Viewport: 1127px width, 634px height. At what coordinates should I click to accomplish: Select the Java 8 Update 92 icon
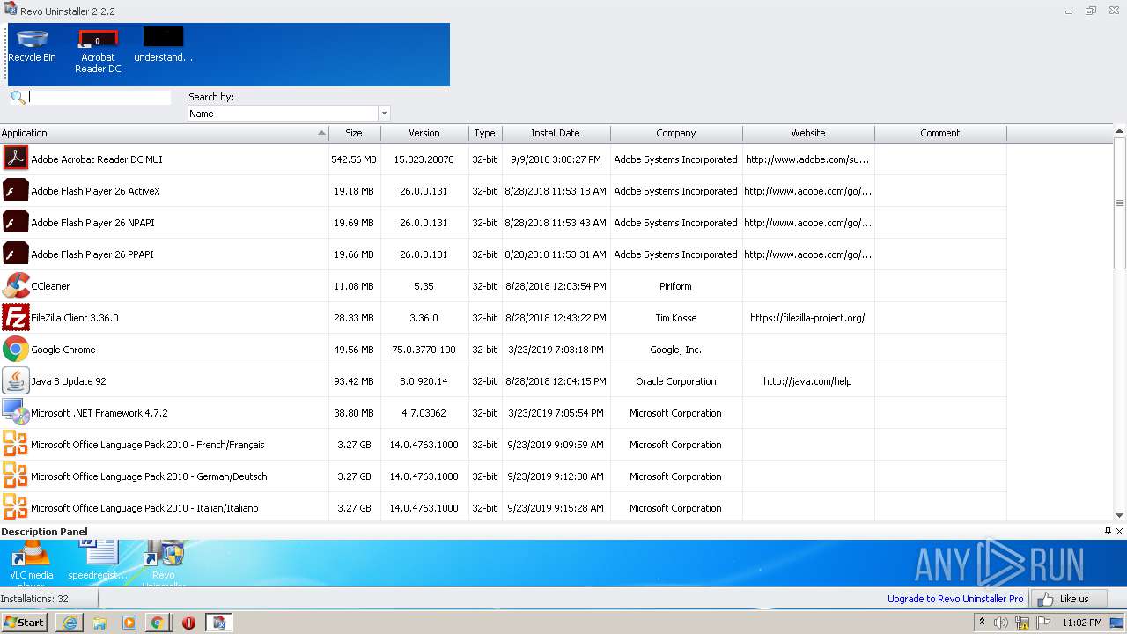(16, 381)
